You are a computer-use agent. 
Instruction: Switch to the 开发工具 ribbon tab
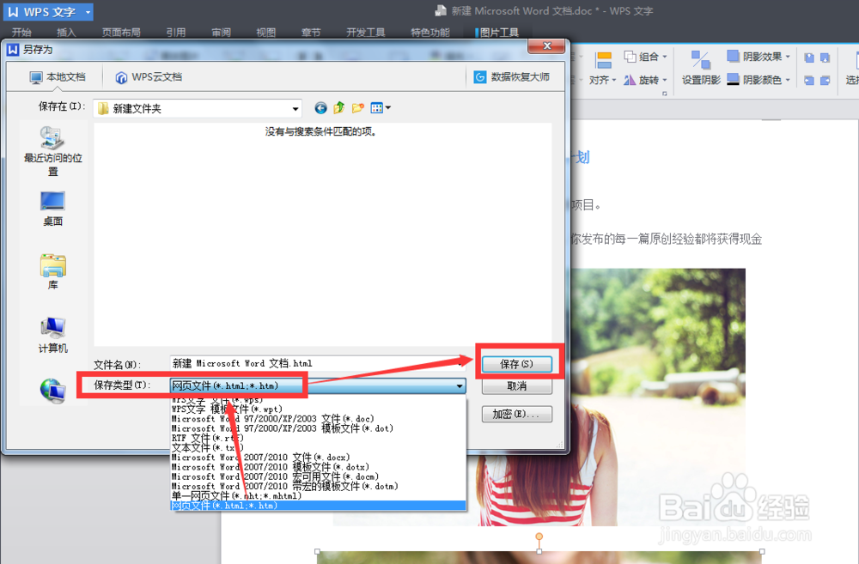click(365, 33)
